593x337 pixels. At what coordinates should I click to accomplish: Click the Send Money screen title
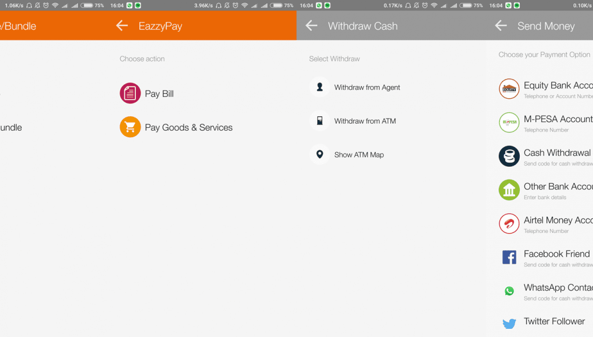pyautogui.click(x=546, y=26)
